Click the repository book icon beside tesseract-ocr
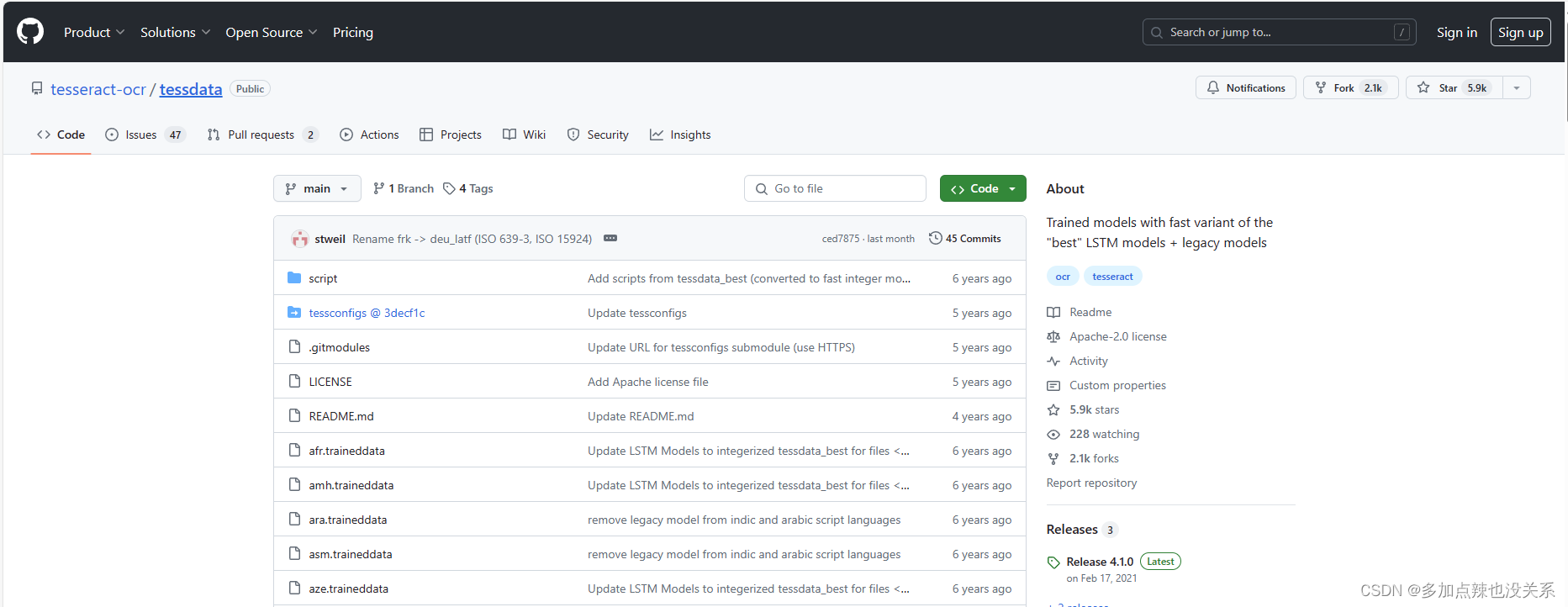 [37, 88]
